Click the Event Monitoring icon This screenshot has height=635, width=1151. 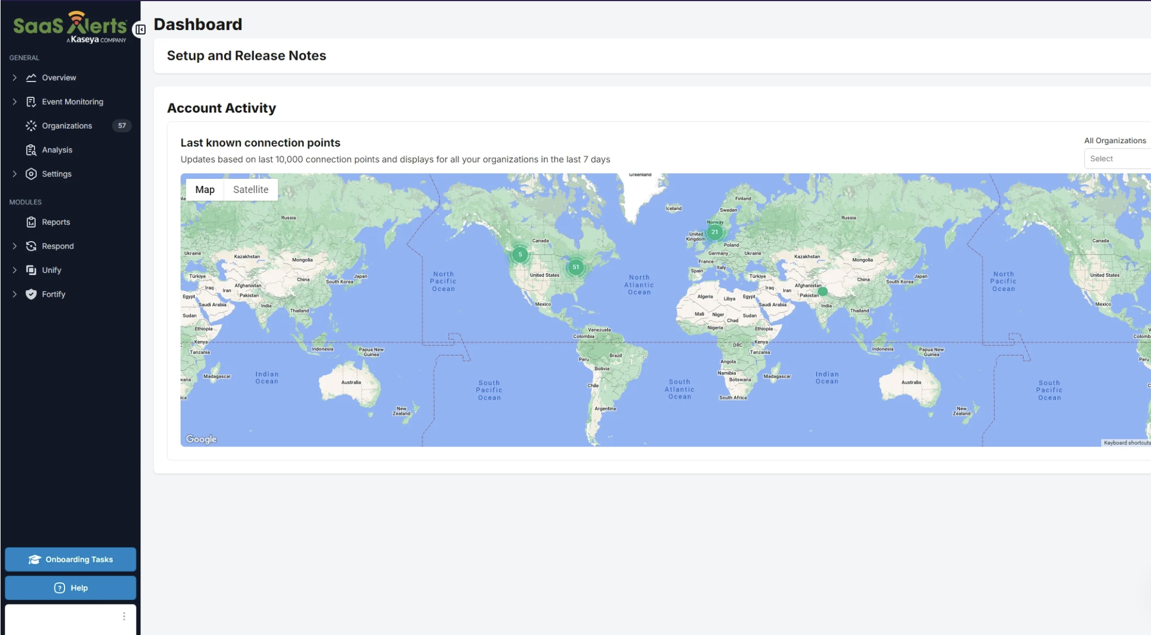(31, 102)
